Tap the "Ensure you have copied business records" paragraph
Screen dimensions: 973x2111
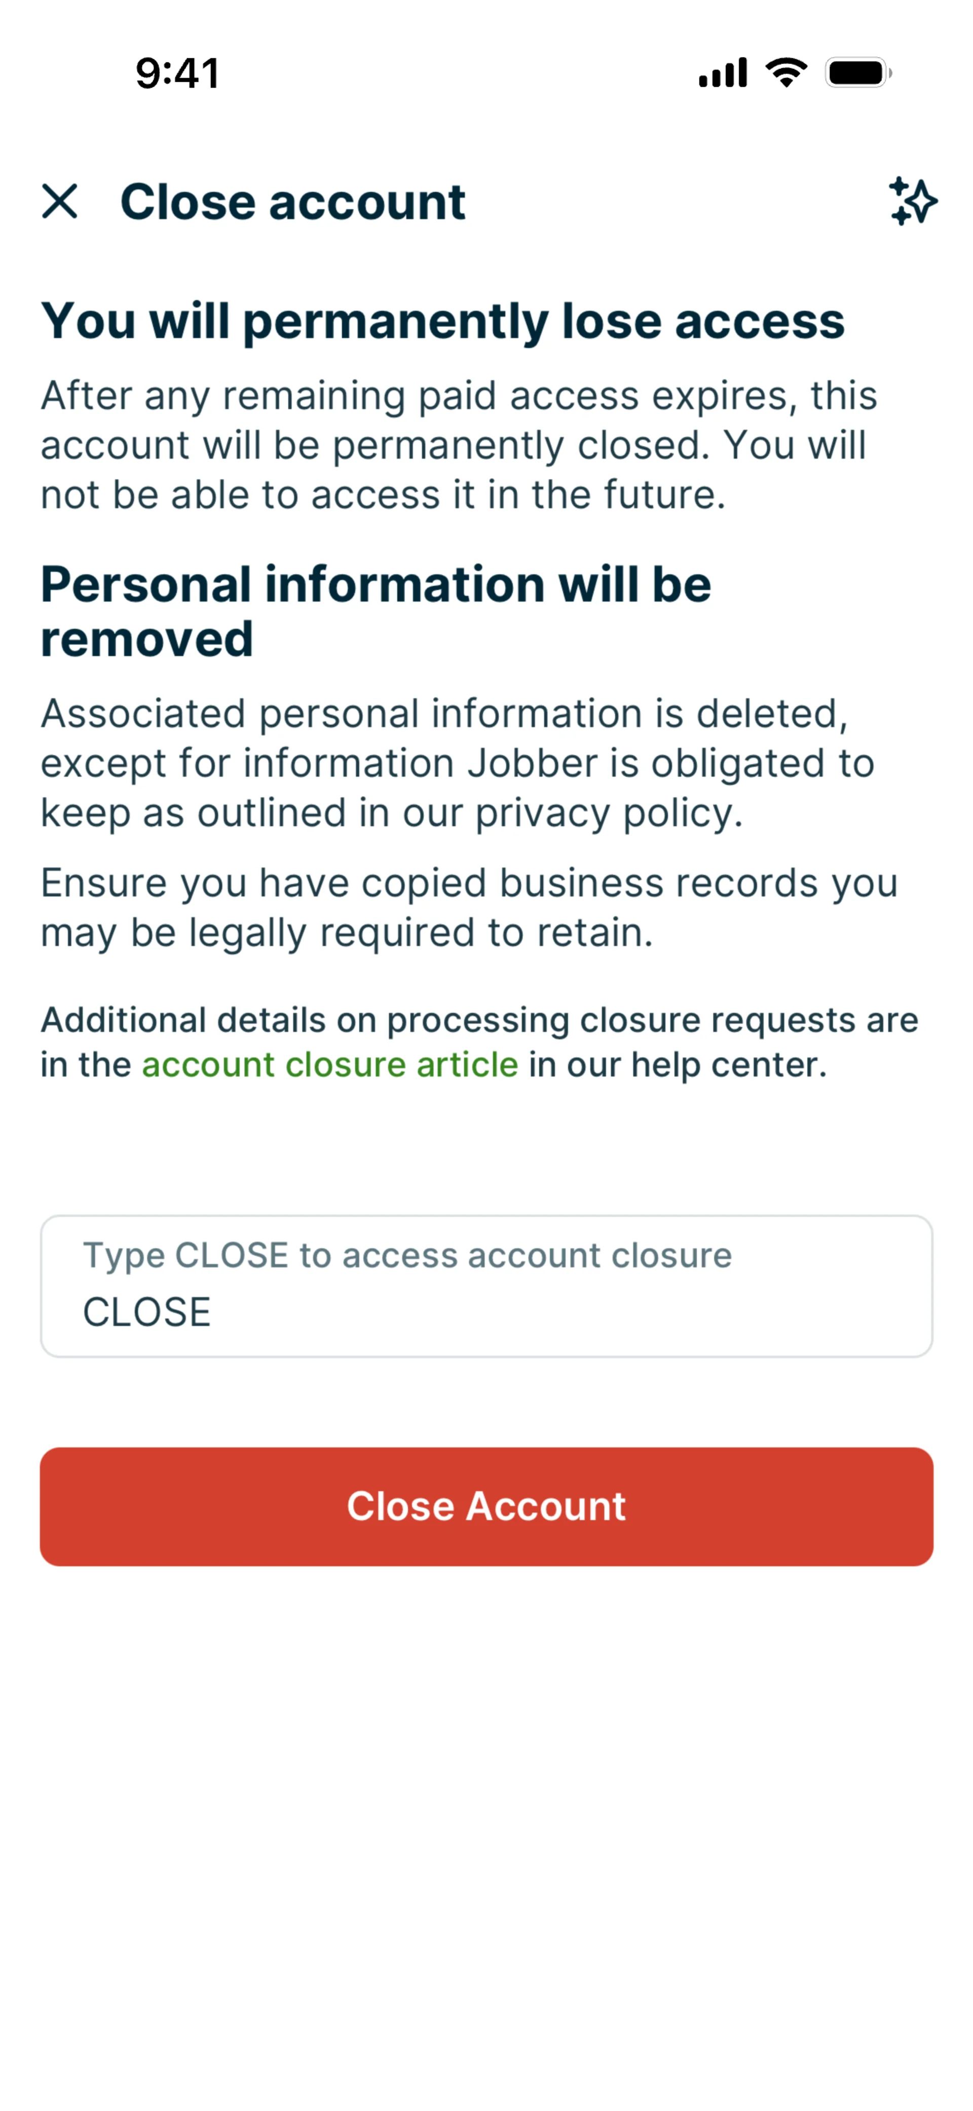[468, 907]
